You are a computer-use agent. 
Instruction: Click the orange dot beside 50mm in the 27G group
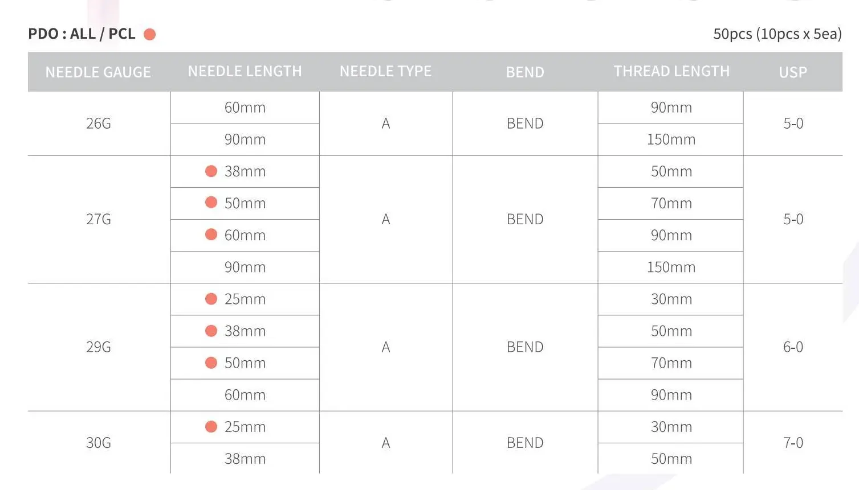tap(211, 203)
